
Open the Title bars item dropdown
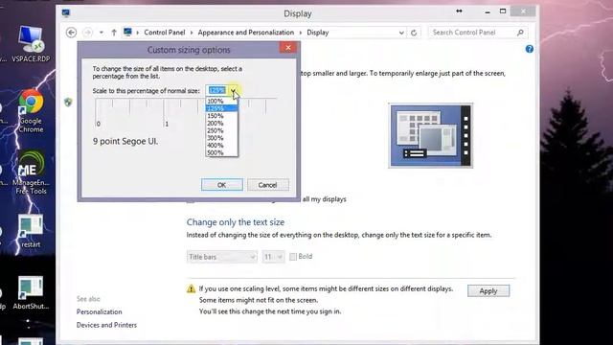221,257
